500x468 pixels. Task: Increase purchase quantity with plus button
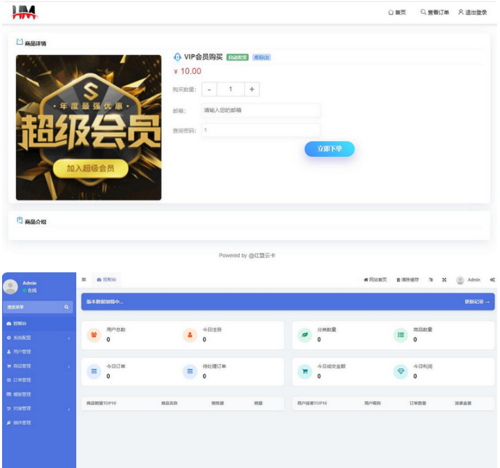pyautogui.click(x=252, y=89)
